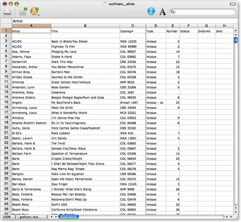Select column F header
The height and width of the screenshot is (222, 241).
coord(189,26)
